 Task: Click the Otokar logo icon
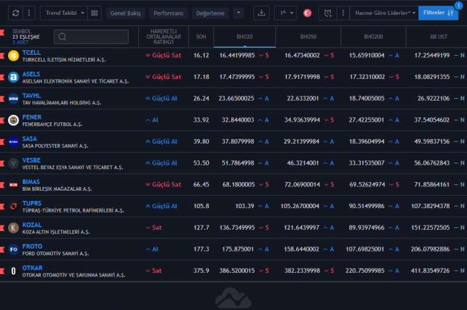pyautogui.click(x=14, y=271)
